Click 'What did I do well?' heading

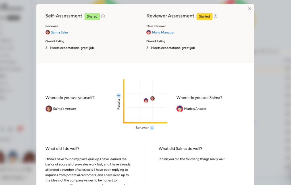pos(62,148)
